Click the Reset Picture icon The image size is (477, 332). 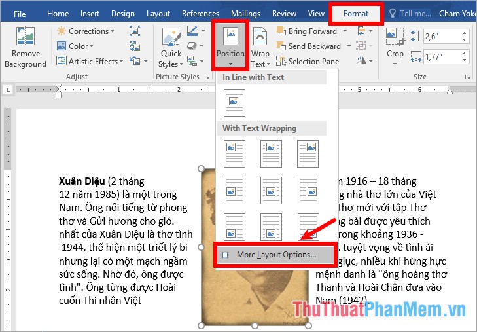134,61
